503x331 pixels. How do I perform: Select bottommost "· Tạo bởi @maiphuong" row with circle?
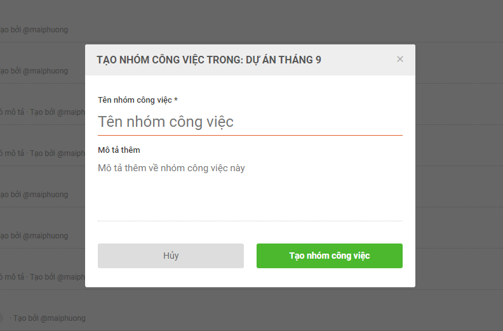(48, 318)
